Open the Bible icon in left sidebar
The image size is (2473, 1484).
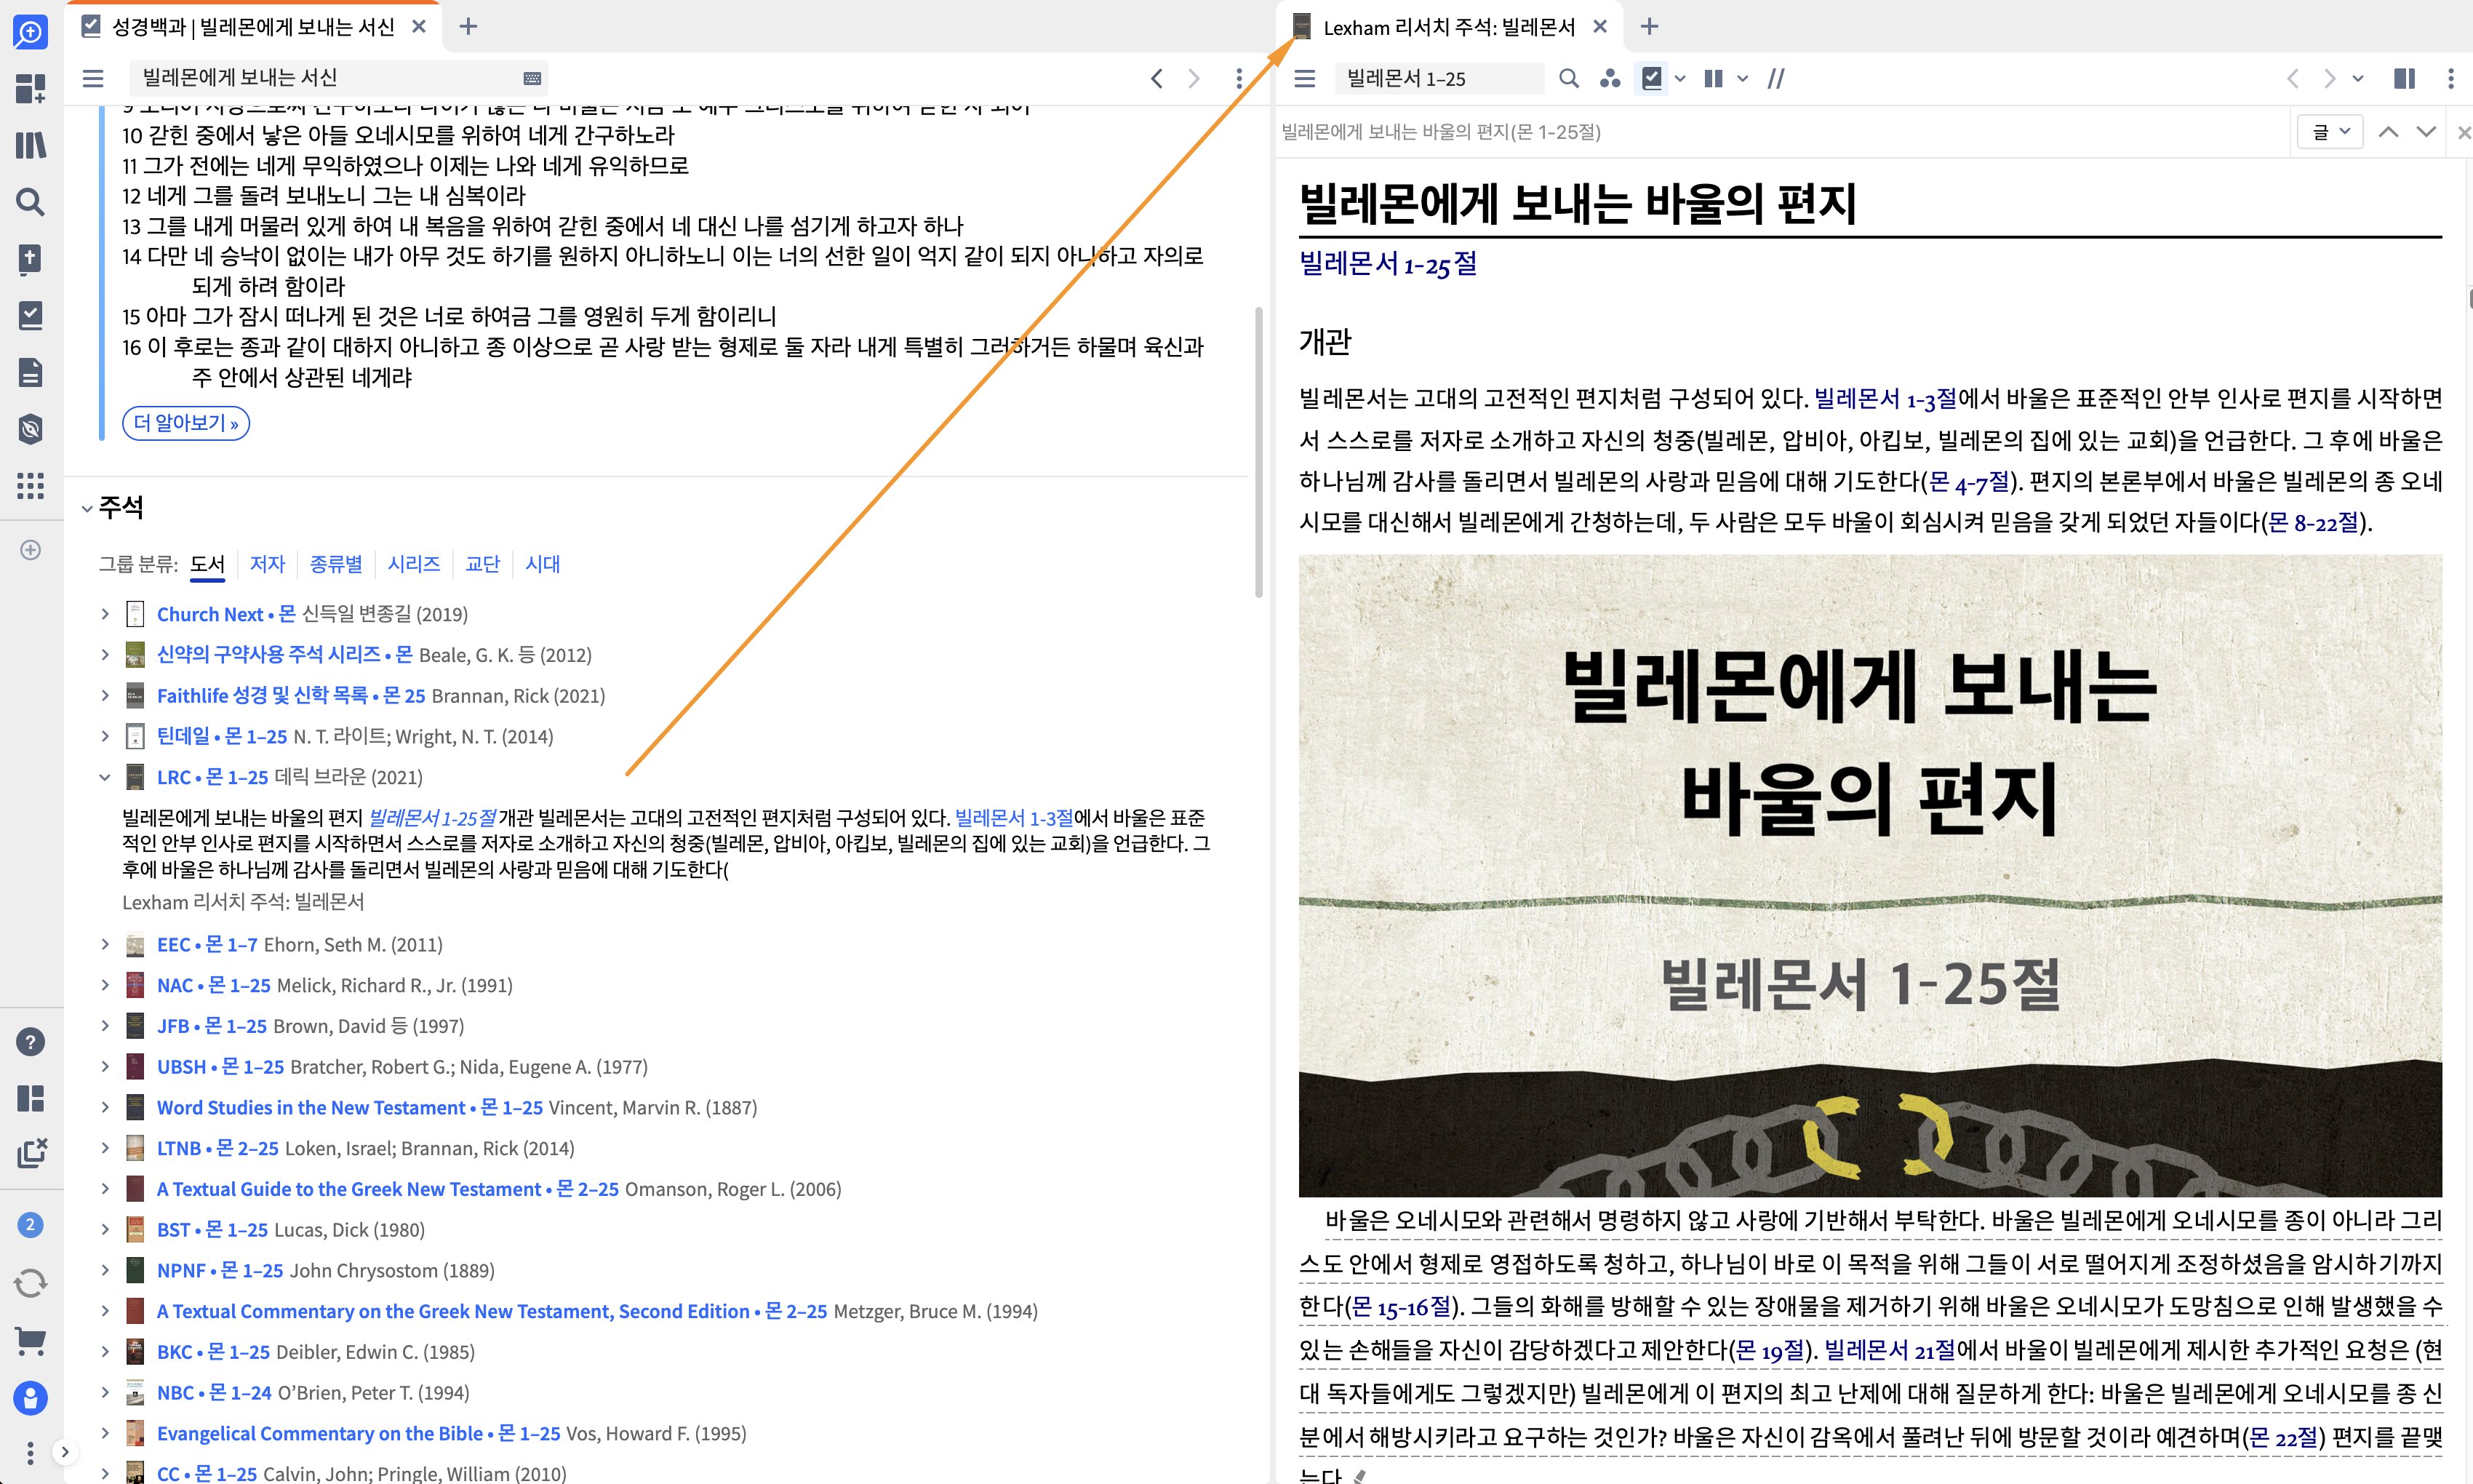coord(31,259)
